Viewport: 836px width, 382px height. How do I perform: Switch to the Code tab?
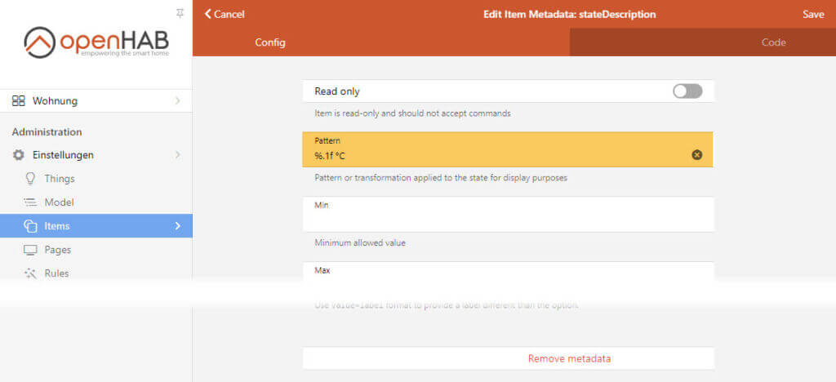(x=773, y=42)
